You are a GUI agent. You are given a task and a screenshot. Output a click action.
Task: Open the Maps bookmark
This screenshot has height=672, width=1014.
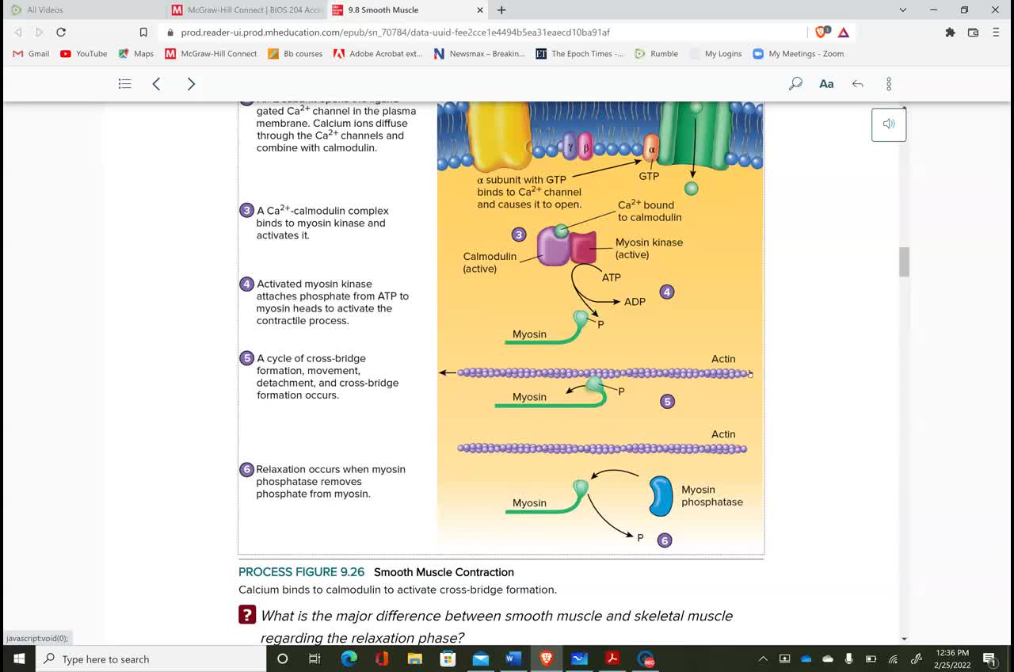(x=136, y=54)
